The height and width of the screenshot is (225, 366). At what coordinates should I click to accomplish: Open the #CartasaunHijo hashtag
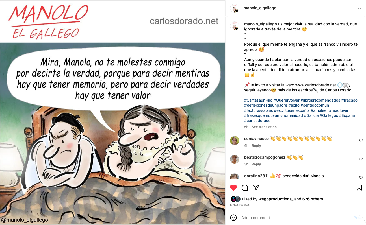tap(258, 100)
